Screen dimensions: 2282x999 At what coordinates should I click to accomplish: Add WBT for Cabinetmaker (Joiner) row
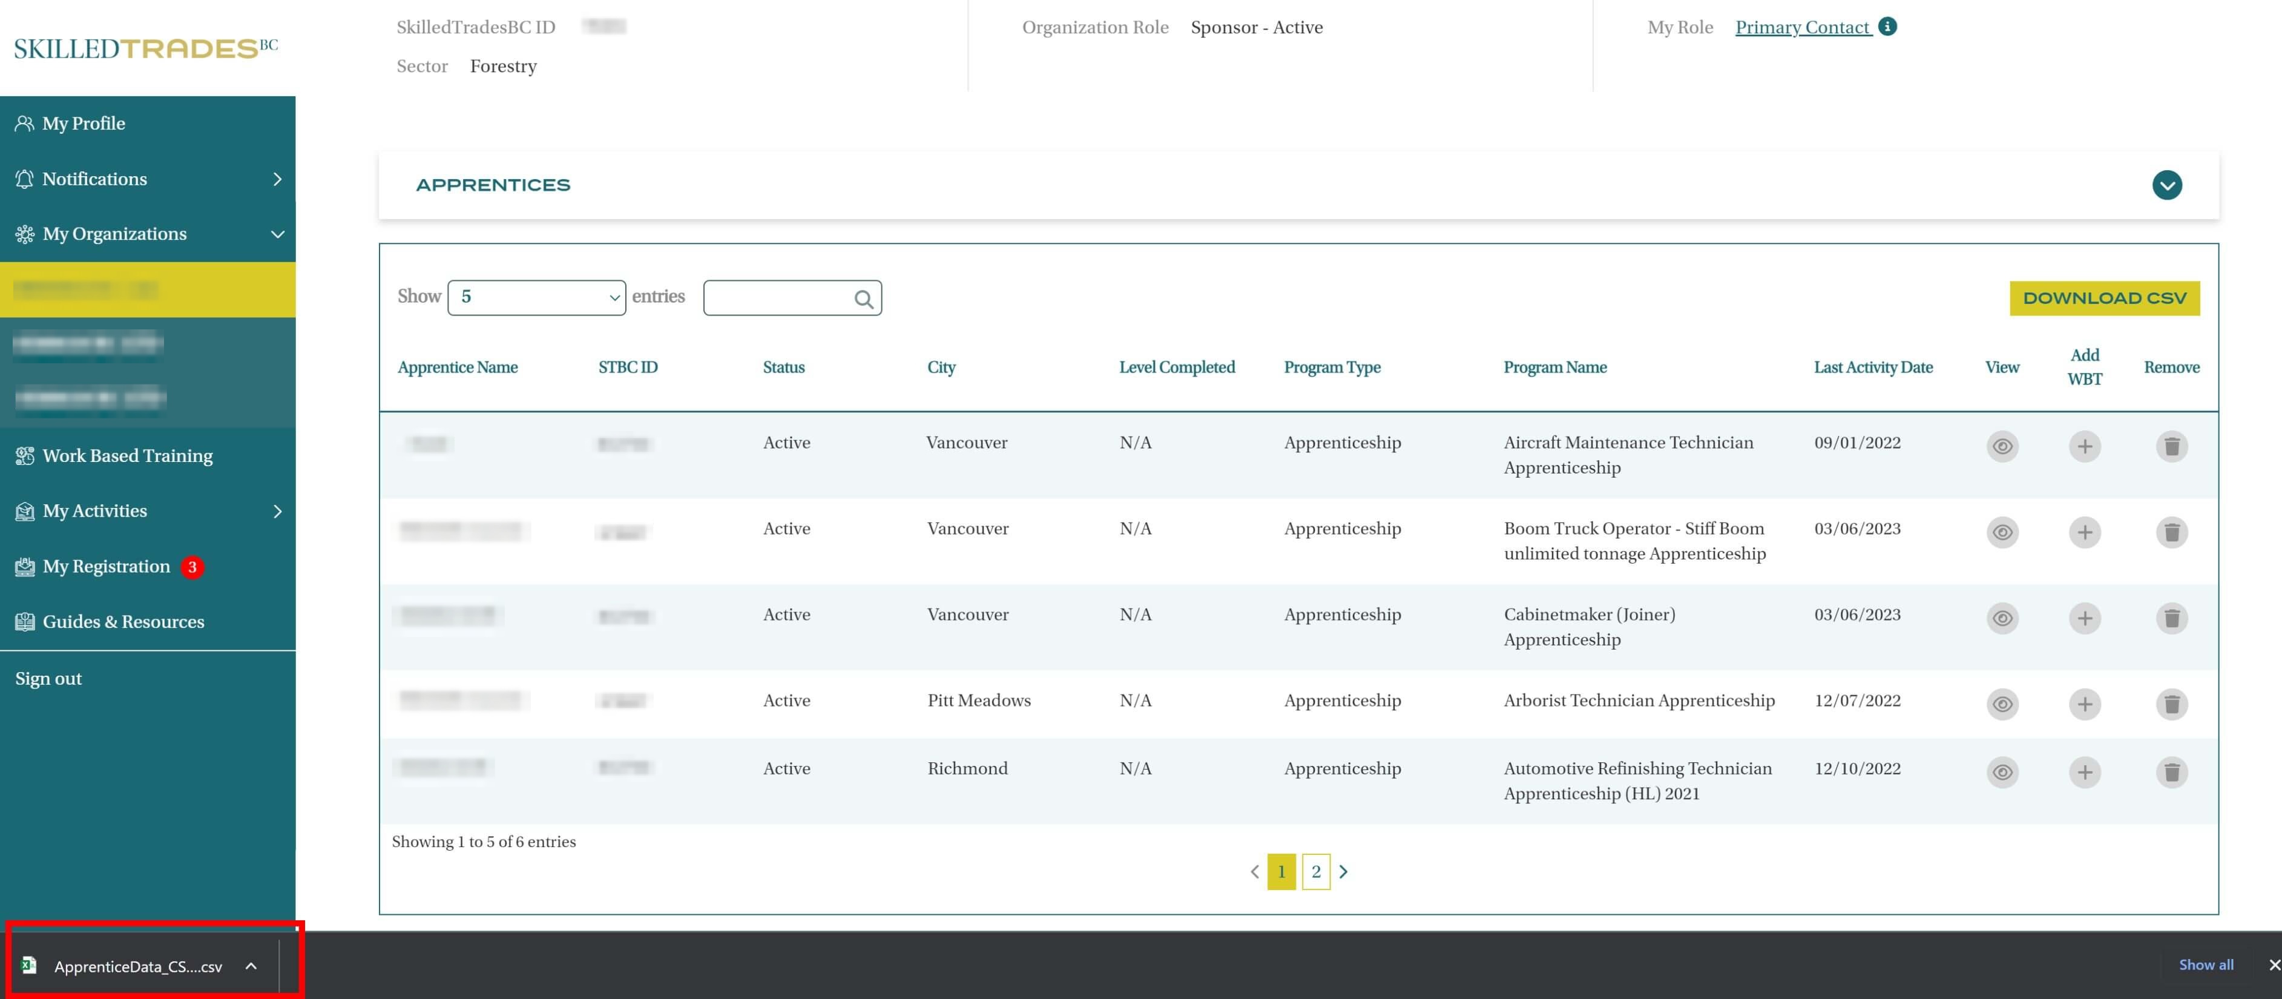pyautogui.click(x=2085, y=618)
